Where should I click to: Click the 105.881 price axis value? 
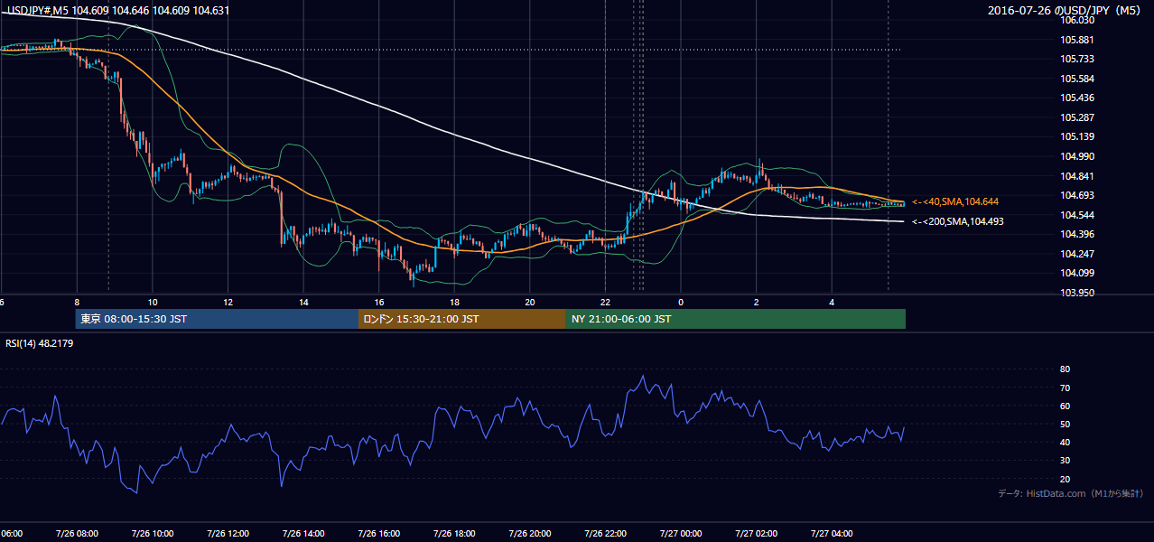tap(1079, 40)
